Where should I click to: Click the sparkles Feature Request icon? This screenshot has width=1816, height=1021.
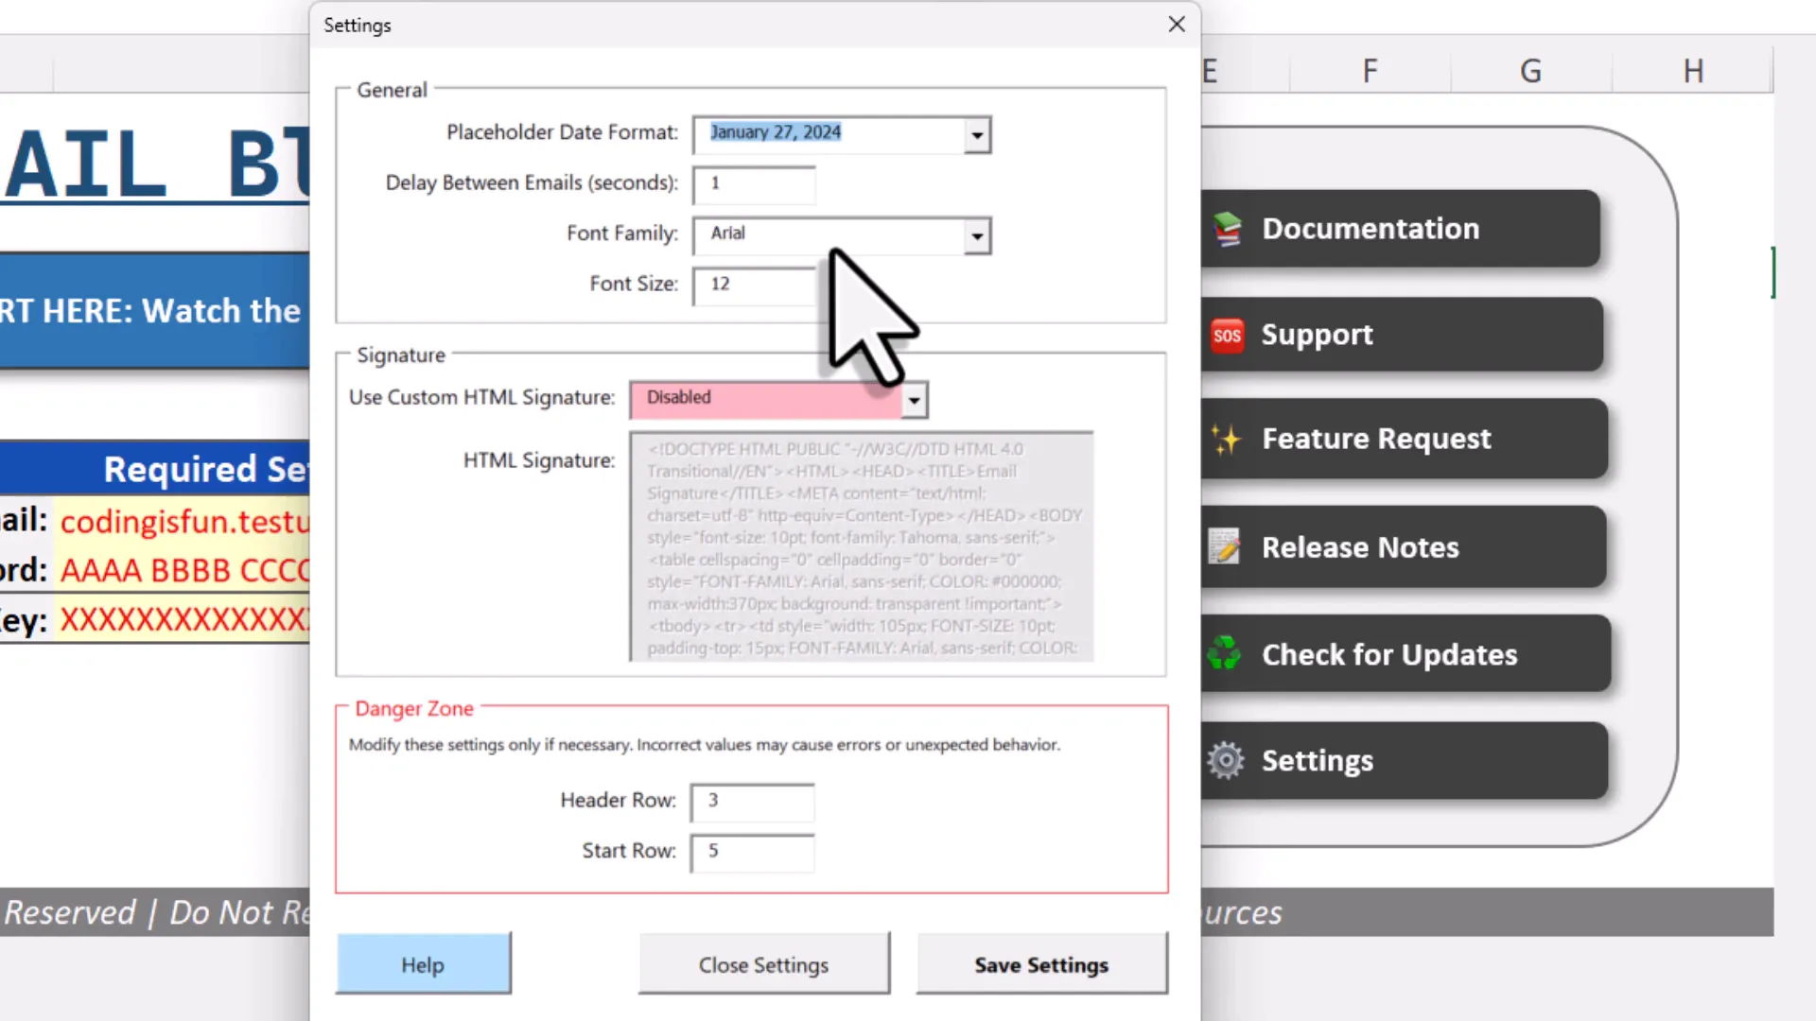click(1226, 439)
